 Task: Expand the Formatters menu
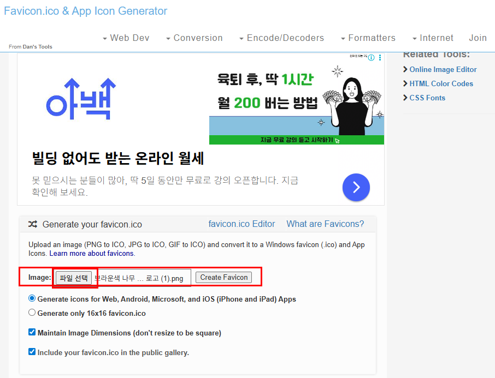coord(368,38)
